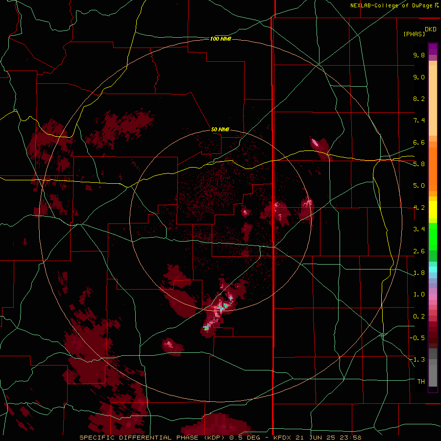This screenshot has height=441, width=441.
Task: Click the 9.8 value on the color scale
Action: point(419,55)
